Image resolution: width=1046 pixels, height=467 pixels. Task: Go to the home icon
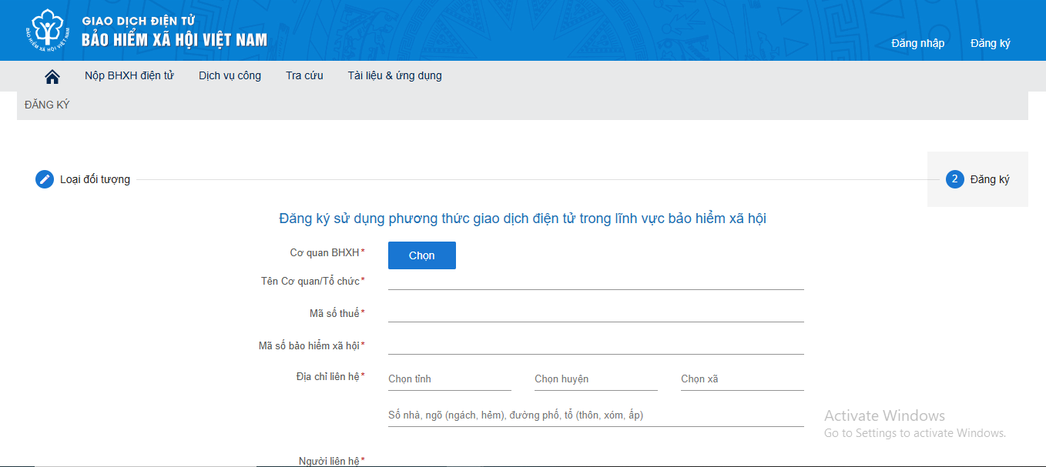point(52,76)
